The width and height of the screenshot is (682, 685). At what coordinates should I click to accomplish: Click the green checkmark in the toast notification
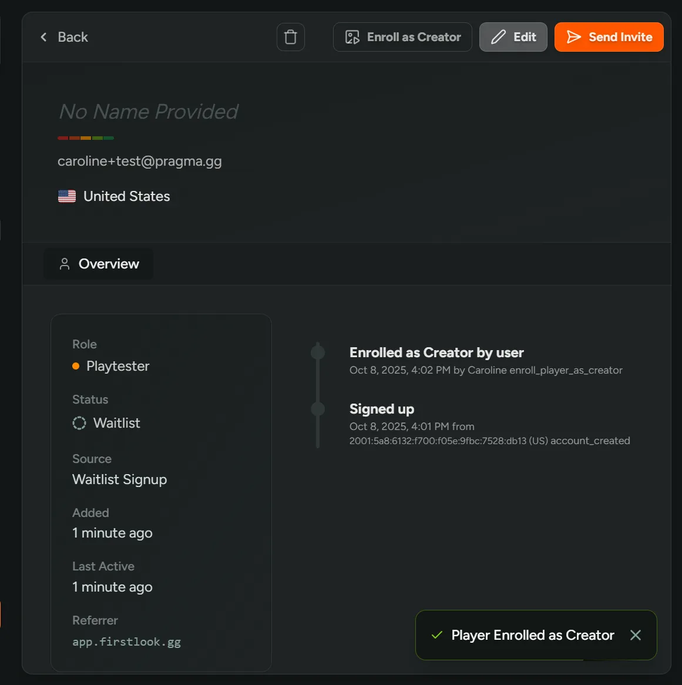pos(436,635)
